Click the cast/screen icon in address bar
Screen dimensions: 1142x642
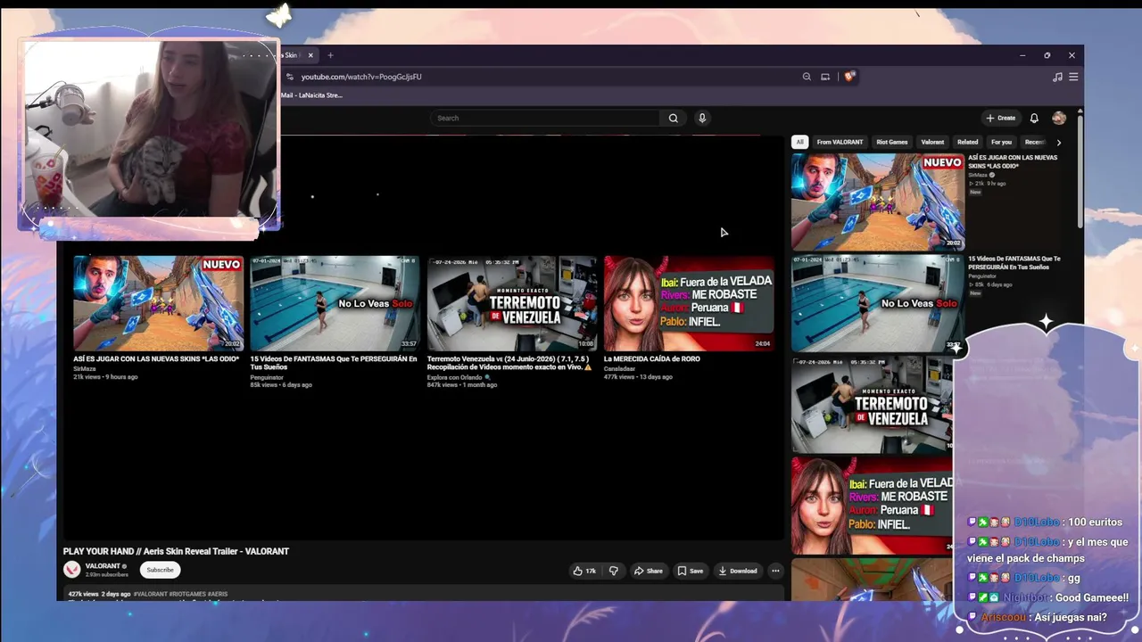(x=825, y=77)
